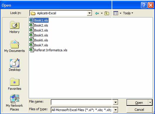Select the Referat Informatica.xls file icon

tap(32, 50)
